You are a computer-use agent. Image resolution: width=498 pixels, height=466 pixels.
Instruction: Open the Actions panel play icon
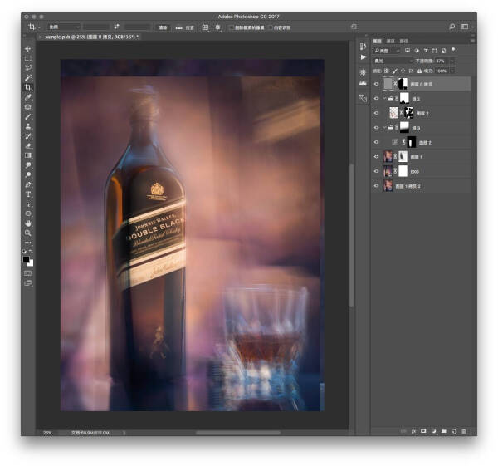pos(363,57)
